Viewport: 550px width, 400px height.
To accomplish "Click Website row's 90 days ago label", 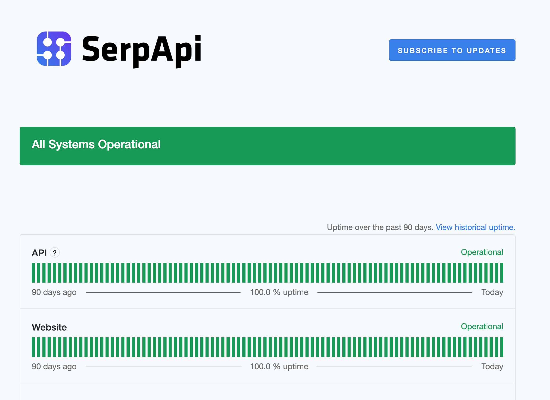I will (x=54, y=367).
